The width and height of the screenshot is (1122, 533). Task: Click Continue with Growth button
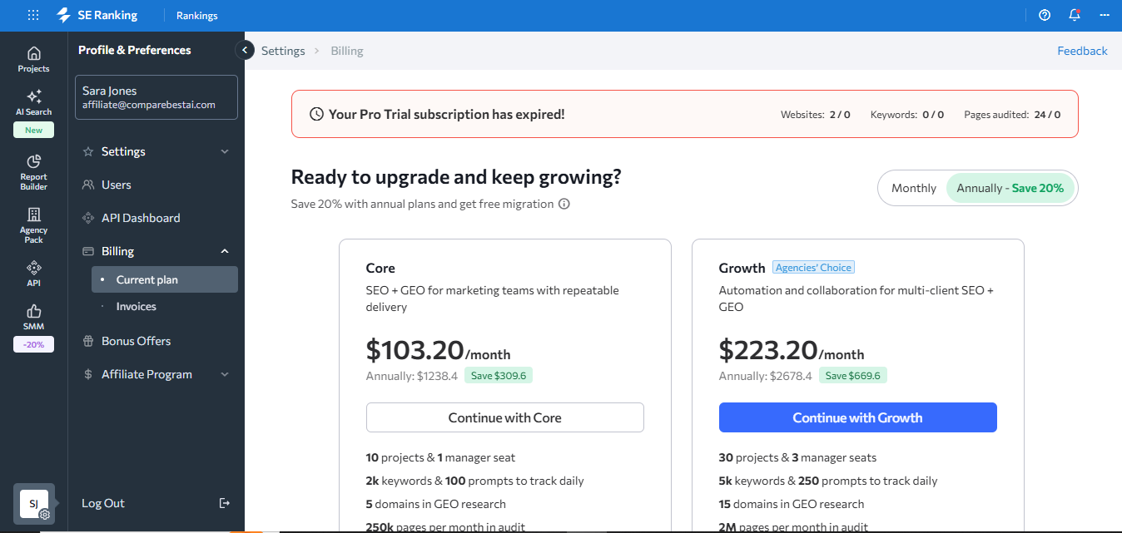(858, 417)
